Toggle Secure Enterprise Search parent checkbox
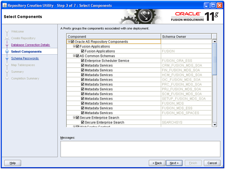This screenshot has width=225, height=169. pyautogui.click(x=78, y=117)
